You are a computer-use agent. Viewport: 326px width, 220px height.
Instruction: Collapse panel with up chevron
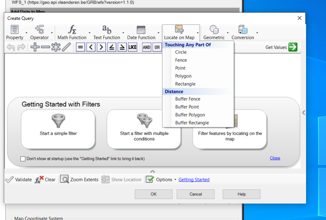(152, 171)
